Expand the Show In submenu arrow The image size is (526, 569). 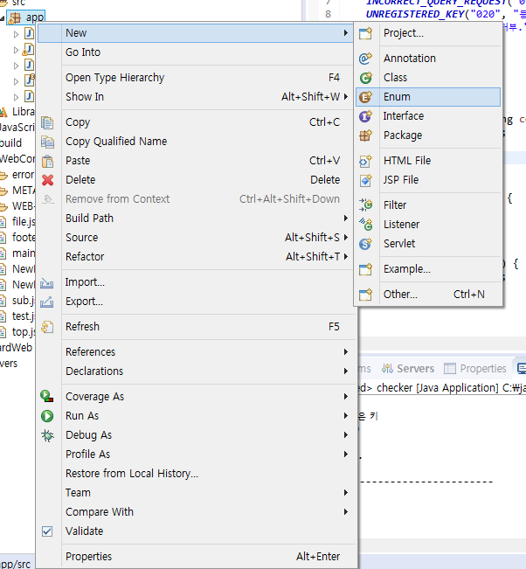tap(346, 96)
